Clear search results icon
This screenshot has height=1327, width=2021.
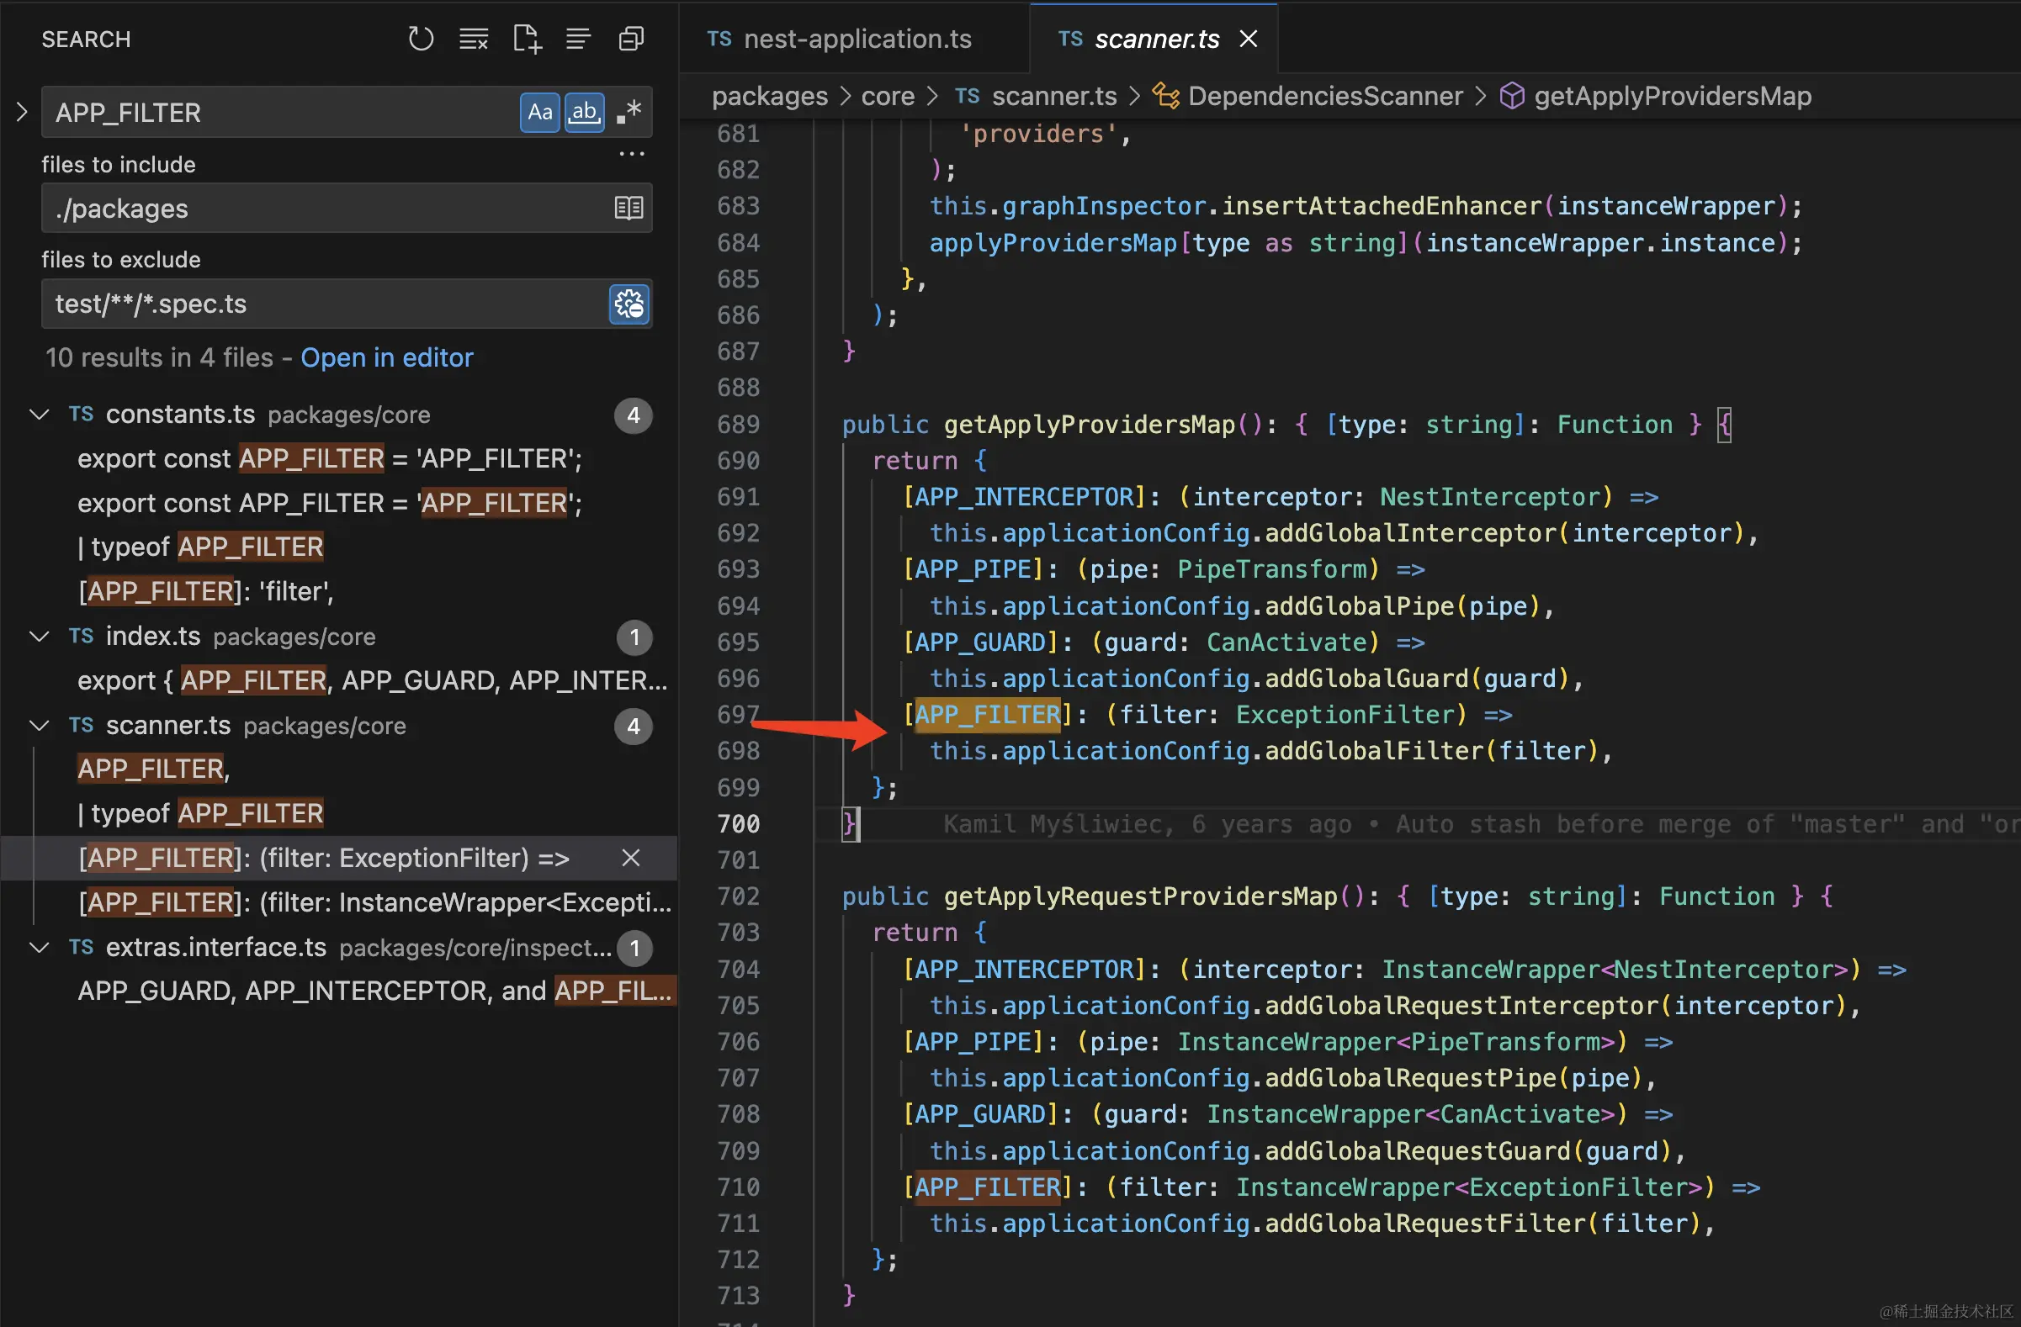(474, 39)
